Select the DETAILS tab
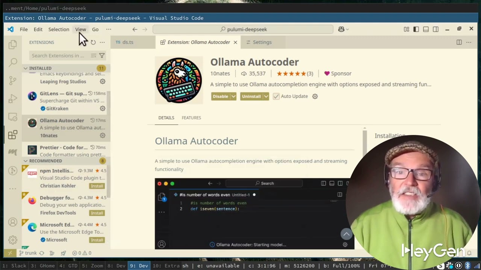 point(166,118)
